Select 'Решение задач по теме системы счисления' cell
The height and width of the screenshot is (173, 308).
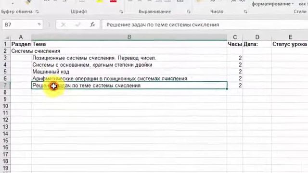coord(129,86)
